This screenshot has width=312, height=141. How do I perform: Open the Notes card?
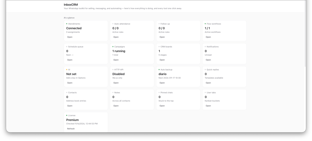pyautogui.click(x=116, y=106)
